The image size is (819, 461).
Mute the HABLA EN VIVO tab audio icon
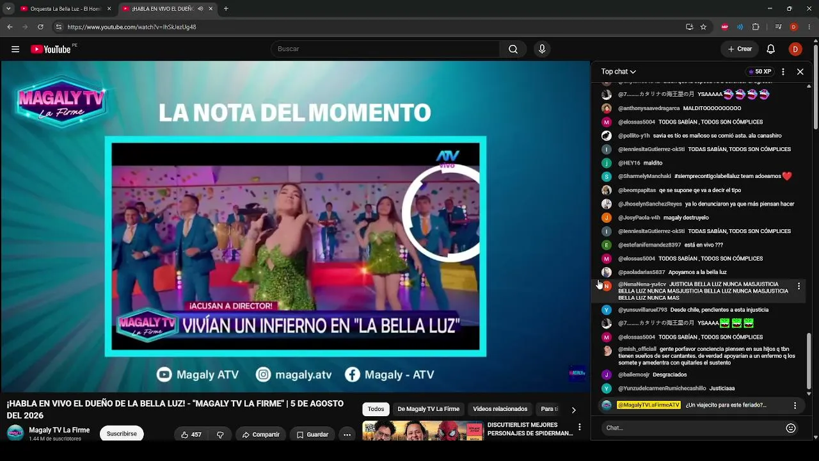coord(200,9)
